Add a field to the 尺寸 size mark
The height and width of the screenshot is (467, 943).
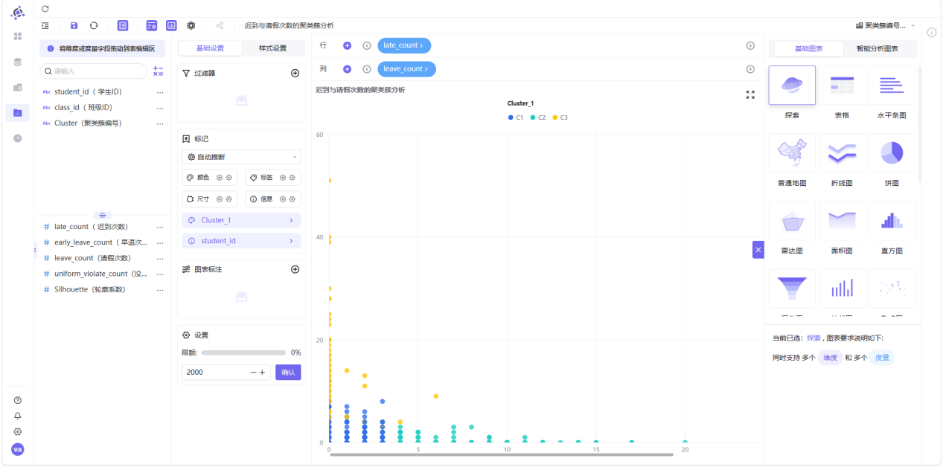[220, 199]
